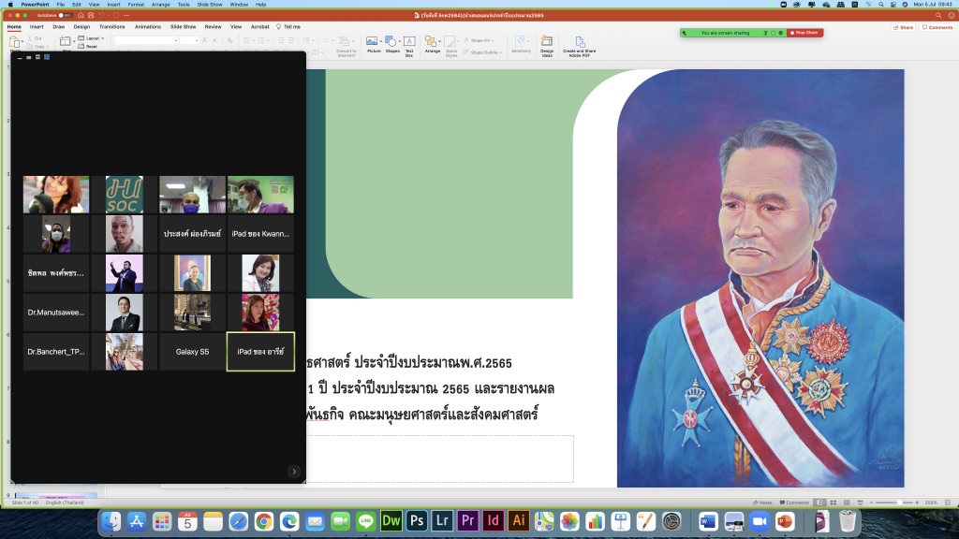Click the New Slide icon

point(65,41)
